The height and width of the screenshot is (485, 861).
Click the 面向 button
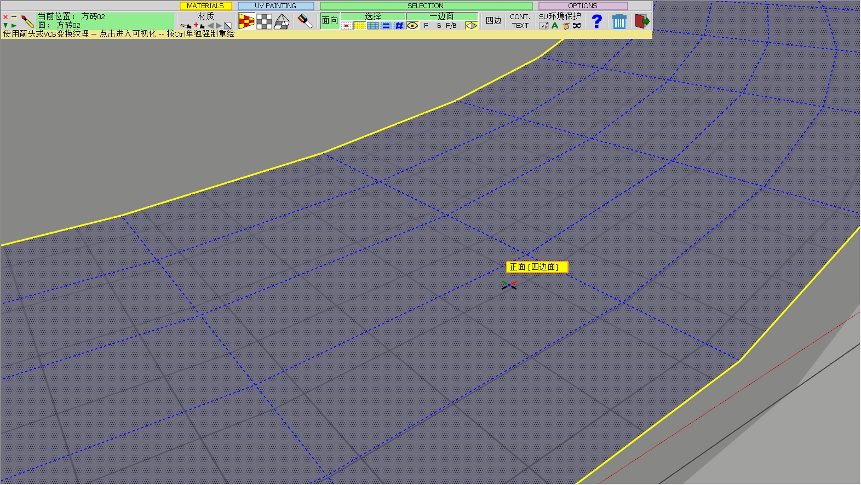point(330,21)
